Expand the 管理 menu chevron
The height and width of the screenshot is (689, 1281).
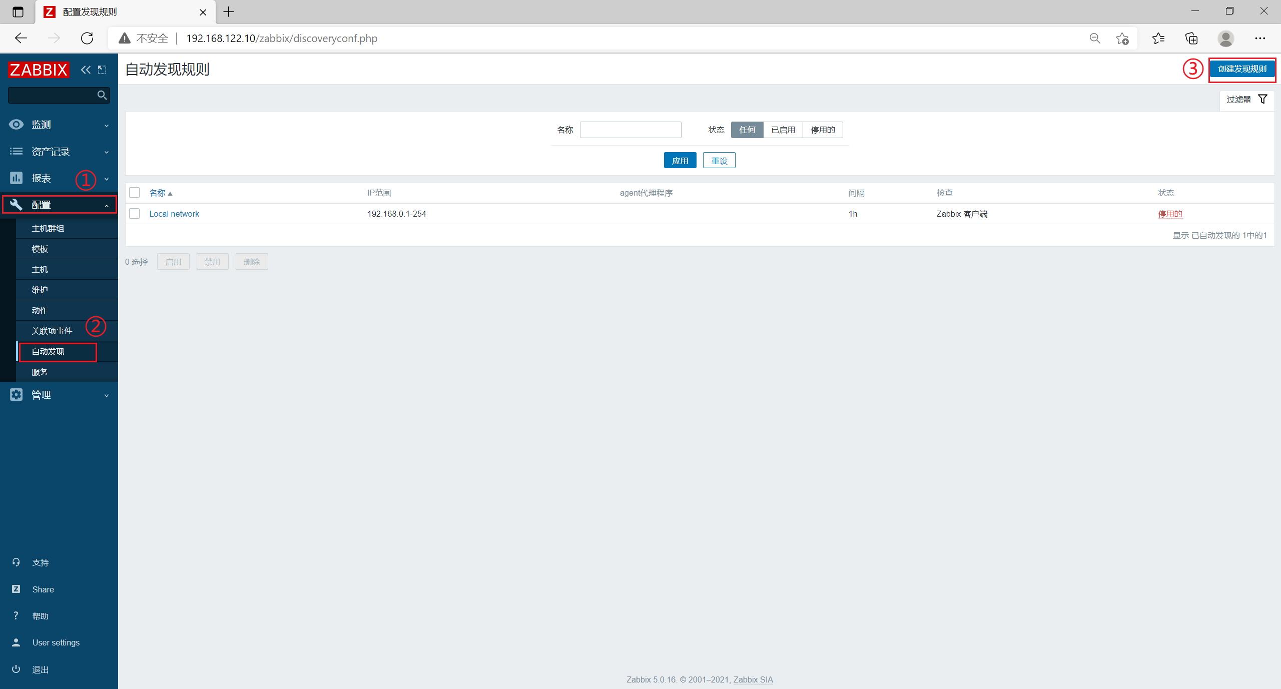pyautogui.click(x=107, y=396)
